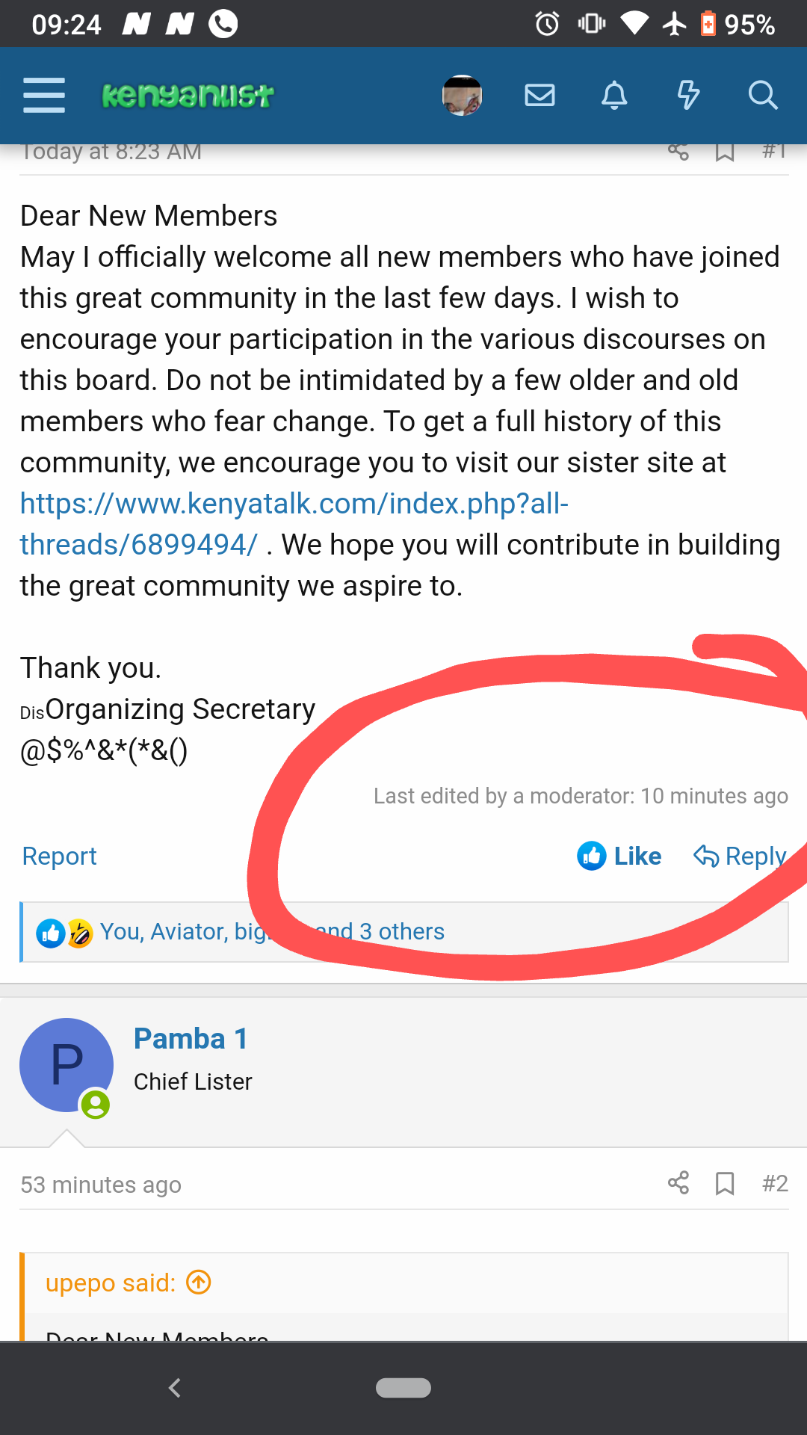Open the permalink for post #2
The width and height of the screenshot is (807, 1435).
[775, 1183]
